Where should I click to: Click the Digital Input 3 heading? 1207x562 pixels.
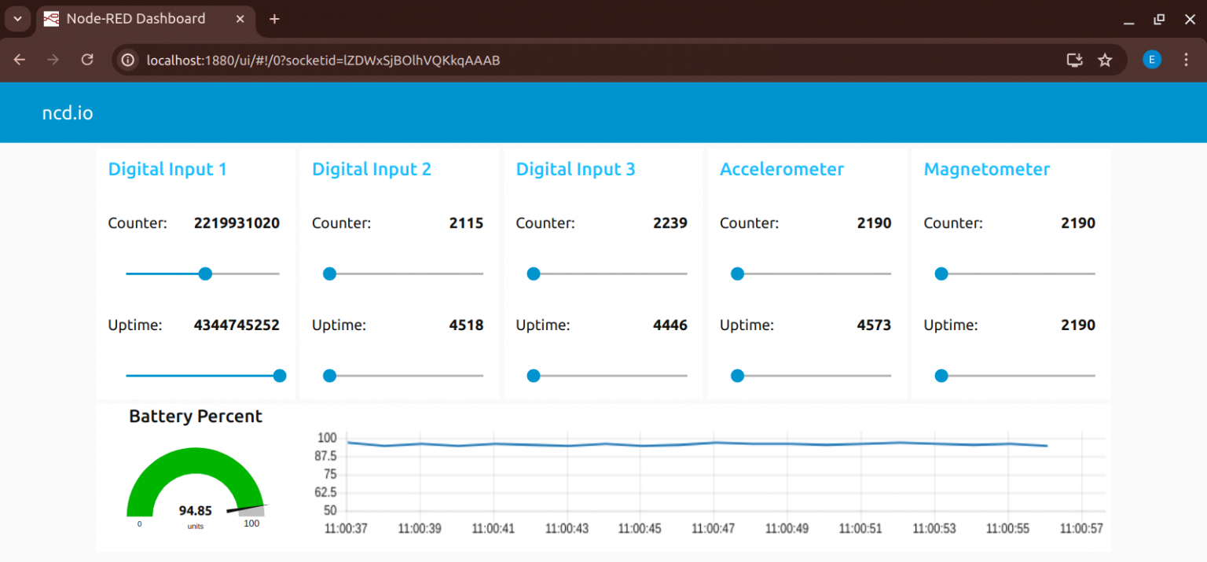coord(575,169)
